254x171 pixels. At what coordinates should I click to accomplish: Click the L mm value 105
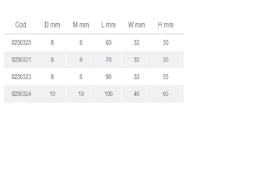108,94
